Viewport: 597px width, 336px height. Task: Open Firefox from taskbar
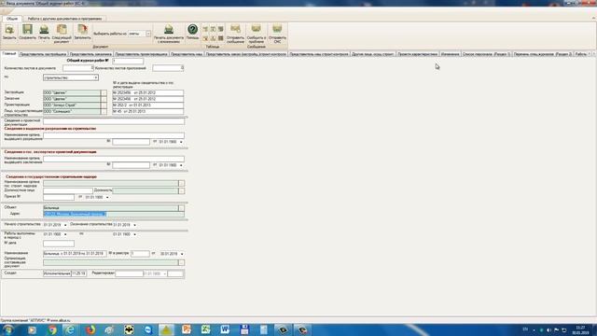90,329
